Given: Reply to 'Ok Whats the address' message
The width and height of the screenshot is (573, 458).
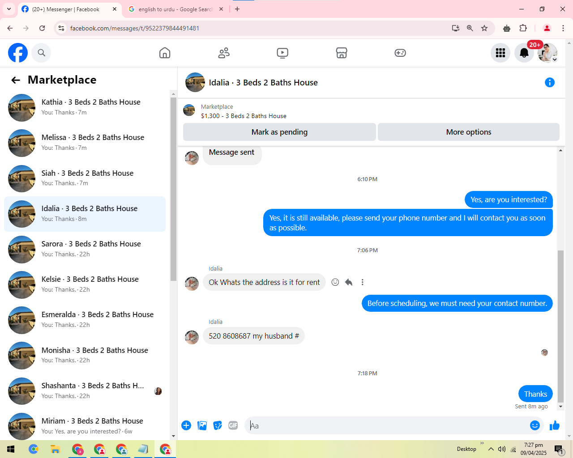Looking at the screenshot, I should tap(349, 282).
